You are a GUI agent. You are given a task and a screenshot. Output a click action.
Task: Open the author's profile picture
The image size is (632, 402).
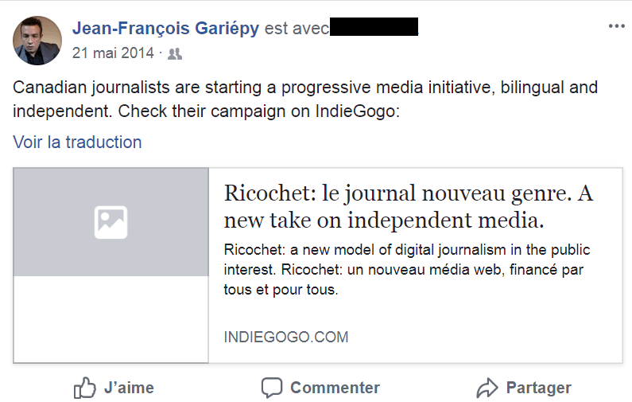click(x=37, y=41)
